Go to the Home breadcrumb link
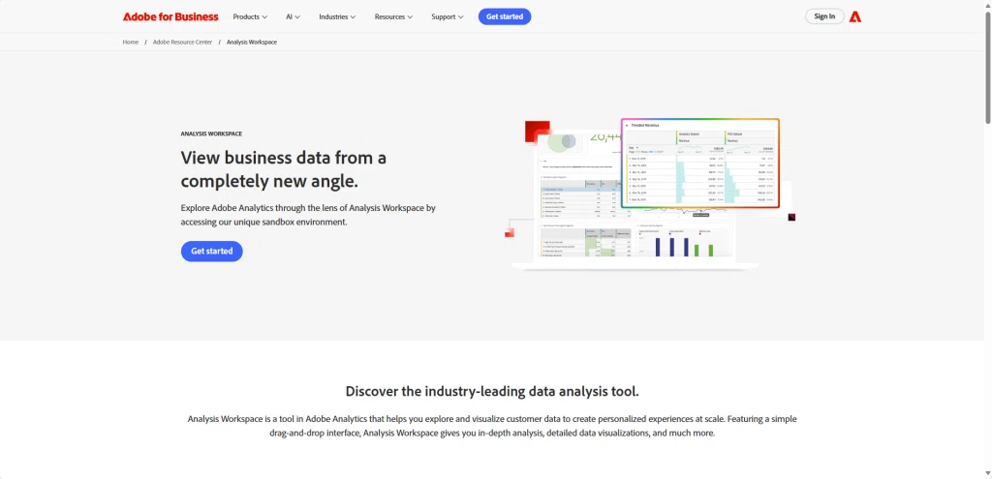The height and width of the screenshot is (479, 992). pyautogui.click(x=131, y=43)
